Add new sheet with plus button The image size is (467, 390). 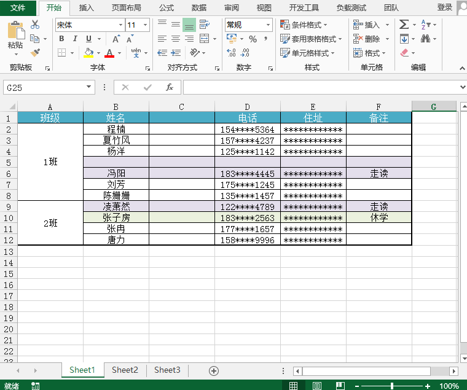coord(214,370)
